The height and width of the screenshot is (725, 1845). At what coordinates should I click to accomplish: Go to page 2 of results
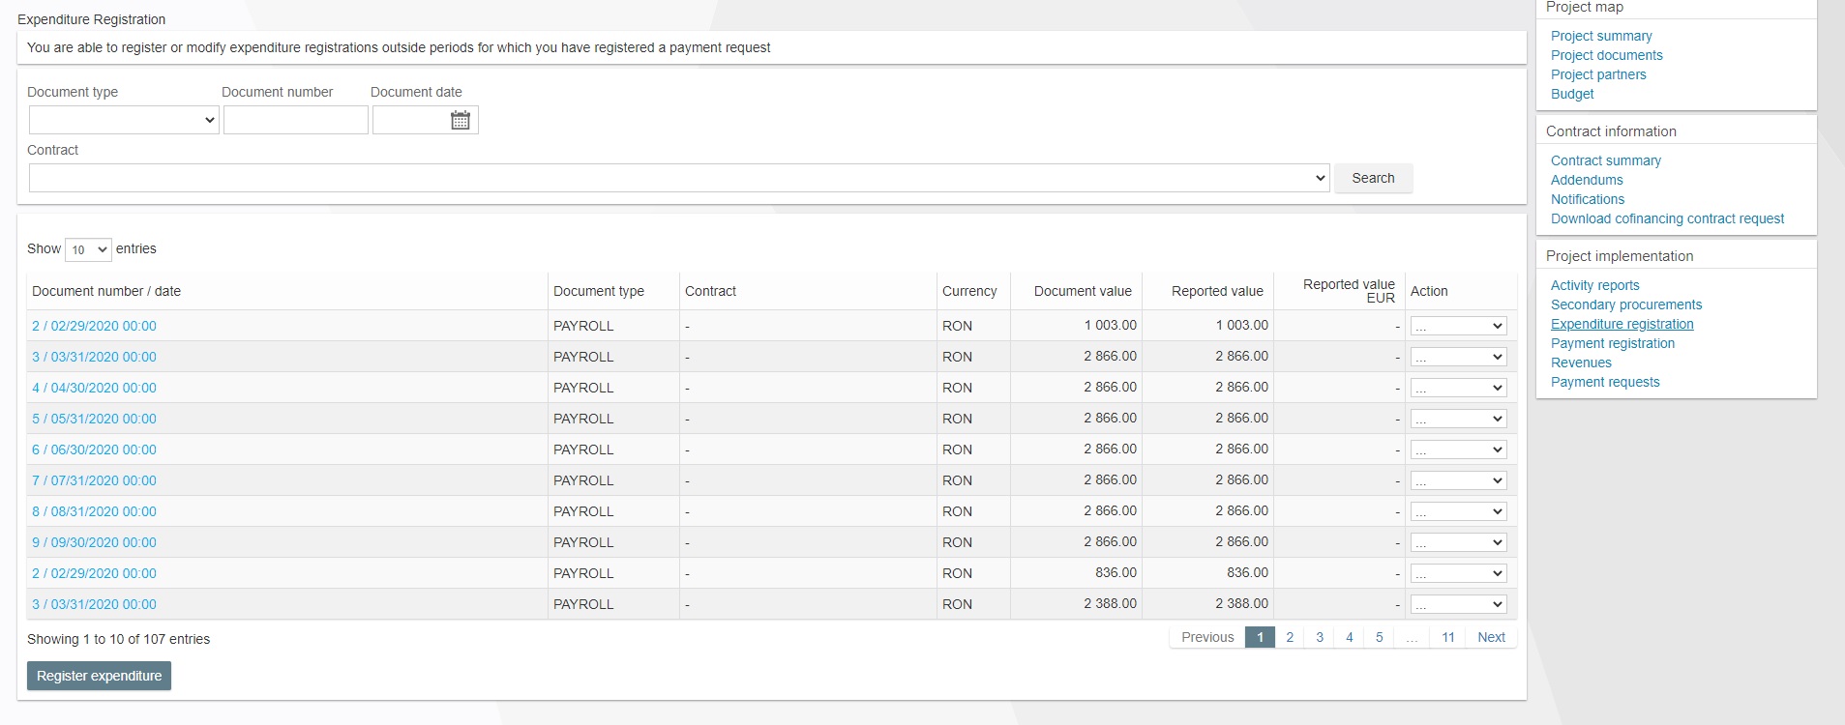(x=1289, y=637)
